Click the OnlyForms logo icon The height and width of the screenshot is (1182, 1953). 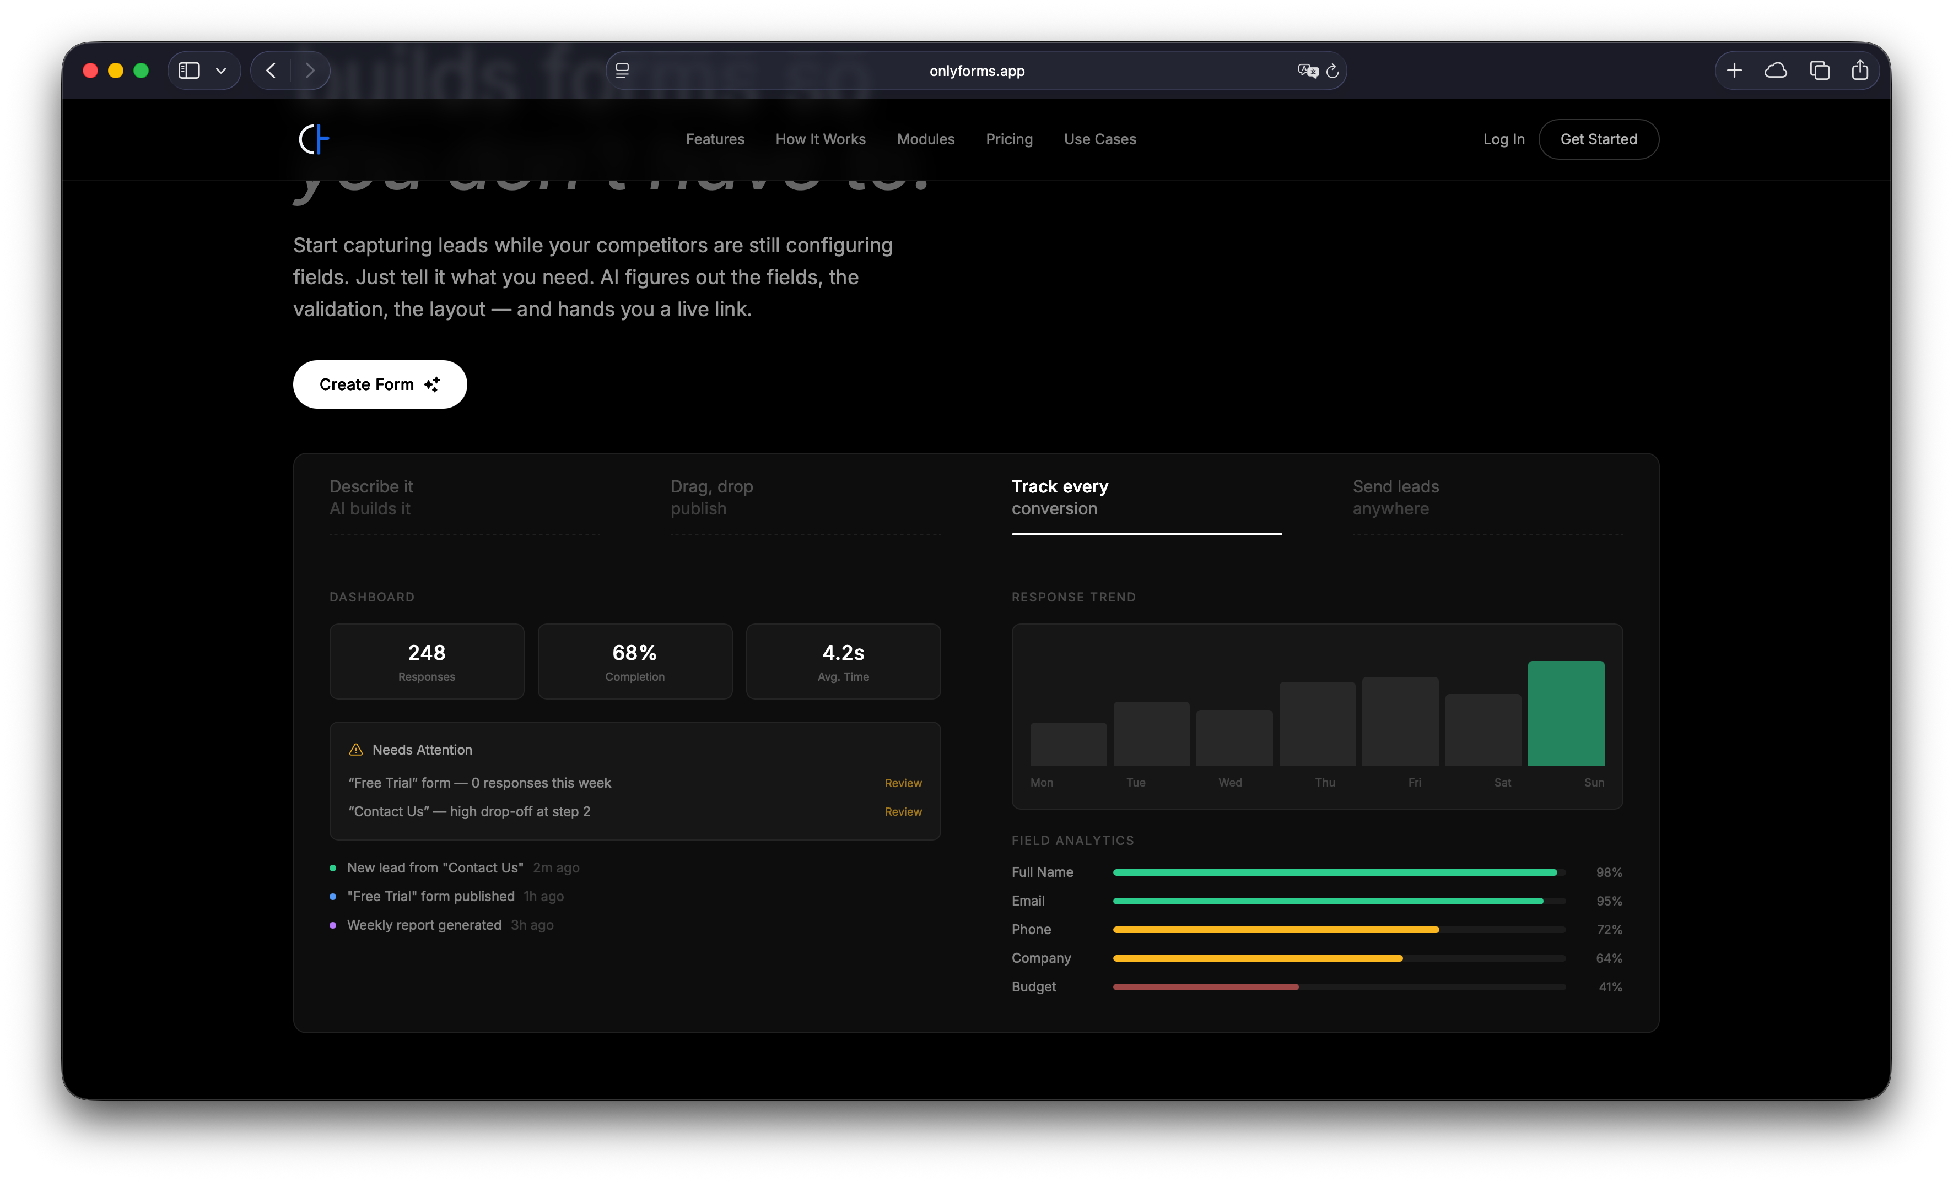pos(314,139)
